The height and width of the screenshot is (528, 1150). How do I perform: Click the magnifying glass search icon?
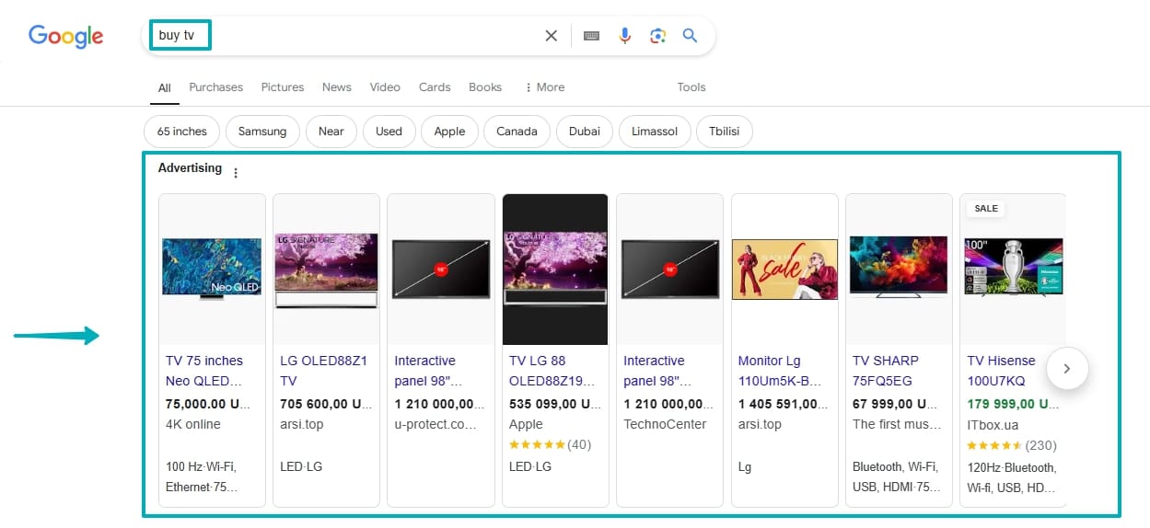pyautogui.click(x=691, y=36)
